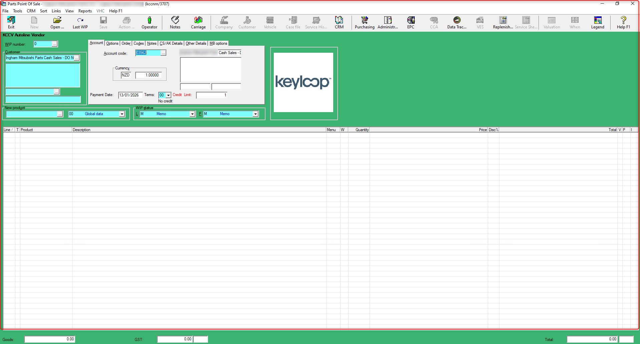Image resolution: width=640 pixels, height=344 pixels.
Task: Click the Service Sheet toolbar icon
Action: coord(526,23)
